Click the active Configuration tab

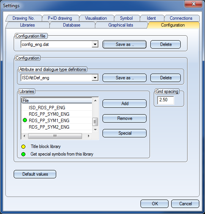click(x=173, y=25)
